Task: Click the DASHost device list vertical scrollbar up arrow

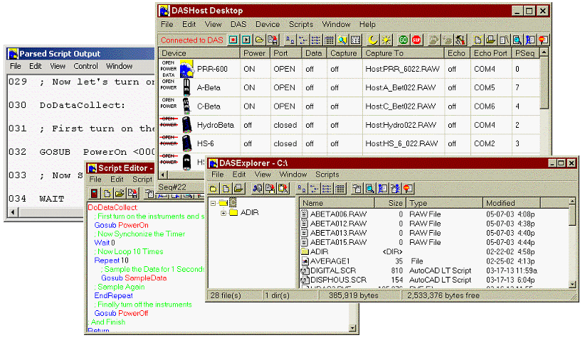Action: click(544, 52)
